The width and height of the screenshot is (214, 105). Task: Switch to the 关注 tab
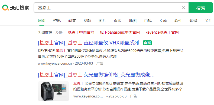[x=208, y=21]
